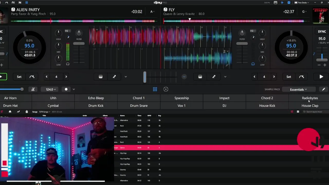Click the right deck FILTER knob
This screenshot has height=185, width=329.
click(242, 33)
